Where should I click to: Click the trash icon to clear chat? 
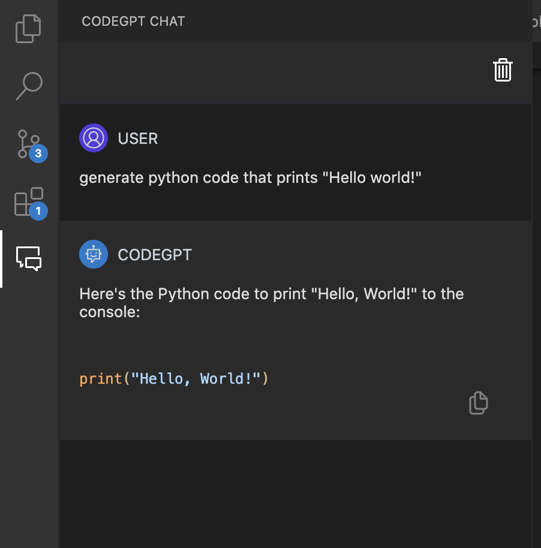[503, 70]
